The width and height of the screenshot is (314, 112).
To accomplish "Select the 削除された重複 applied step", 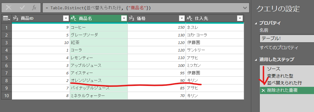I will click(x=287, y=90).
